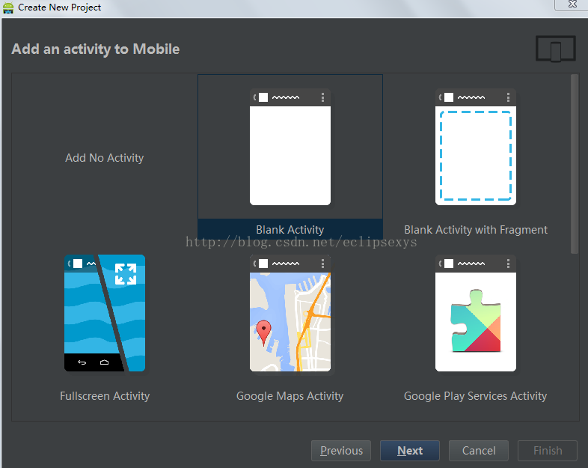
Task: Select Blank Activity with Fragment thumbnail
Action: point(476,147)
